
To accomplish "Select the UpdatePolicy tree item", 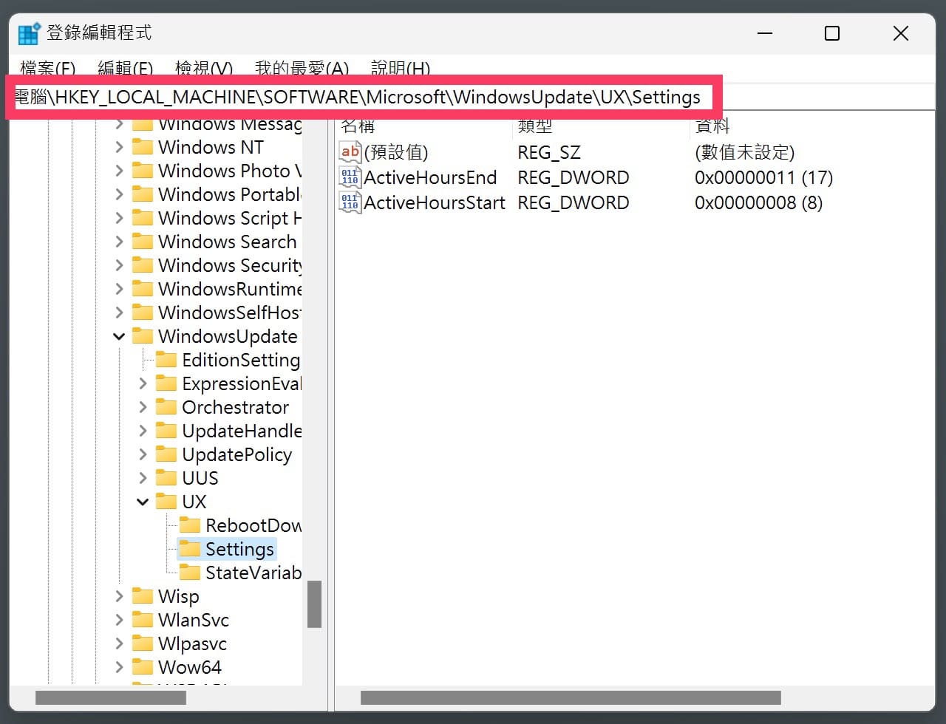I will click(x=236, y=454).
